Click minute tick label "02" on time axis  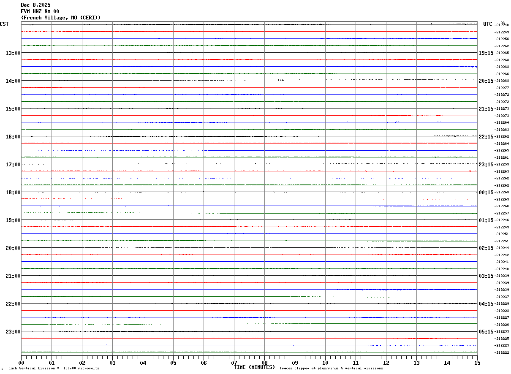tap(82, 363)
